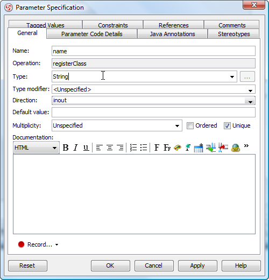Open the Stereotypes tab
269x280 pixels.
click(x=233, y=34)
